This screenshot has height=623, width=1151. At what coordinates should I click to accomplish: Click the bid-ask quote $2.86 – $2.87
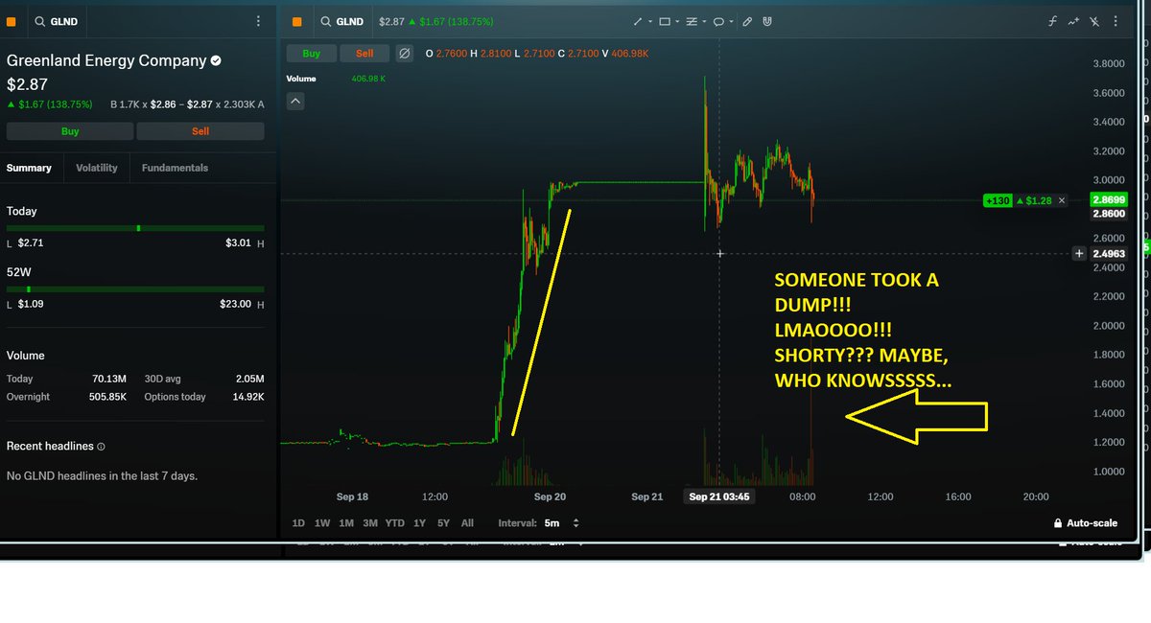tap(182, 104)
